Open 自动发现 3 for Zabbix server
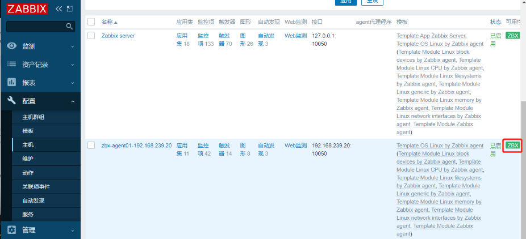526x239 pixels. [266, 40]
